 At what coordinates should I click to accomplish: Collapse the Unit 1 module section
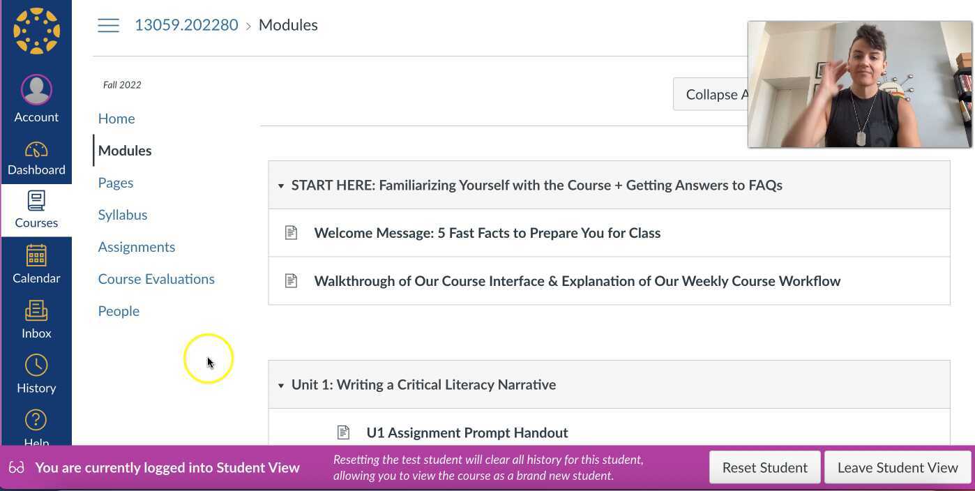(x=281, y=384)
